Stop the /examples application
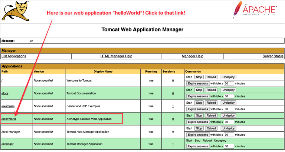285x152 pixels. click(199, 103)
